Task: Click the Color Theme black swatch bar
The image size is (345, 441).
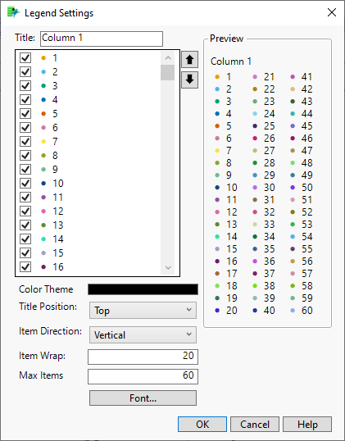Action: [143, 289]
